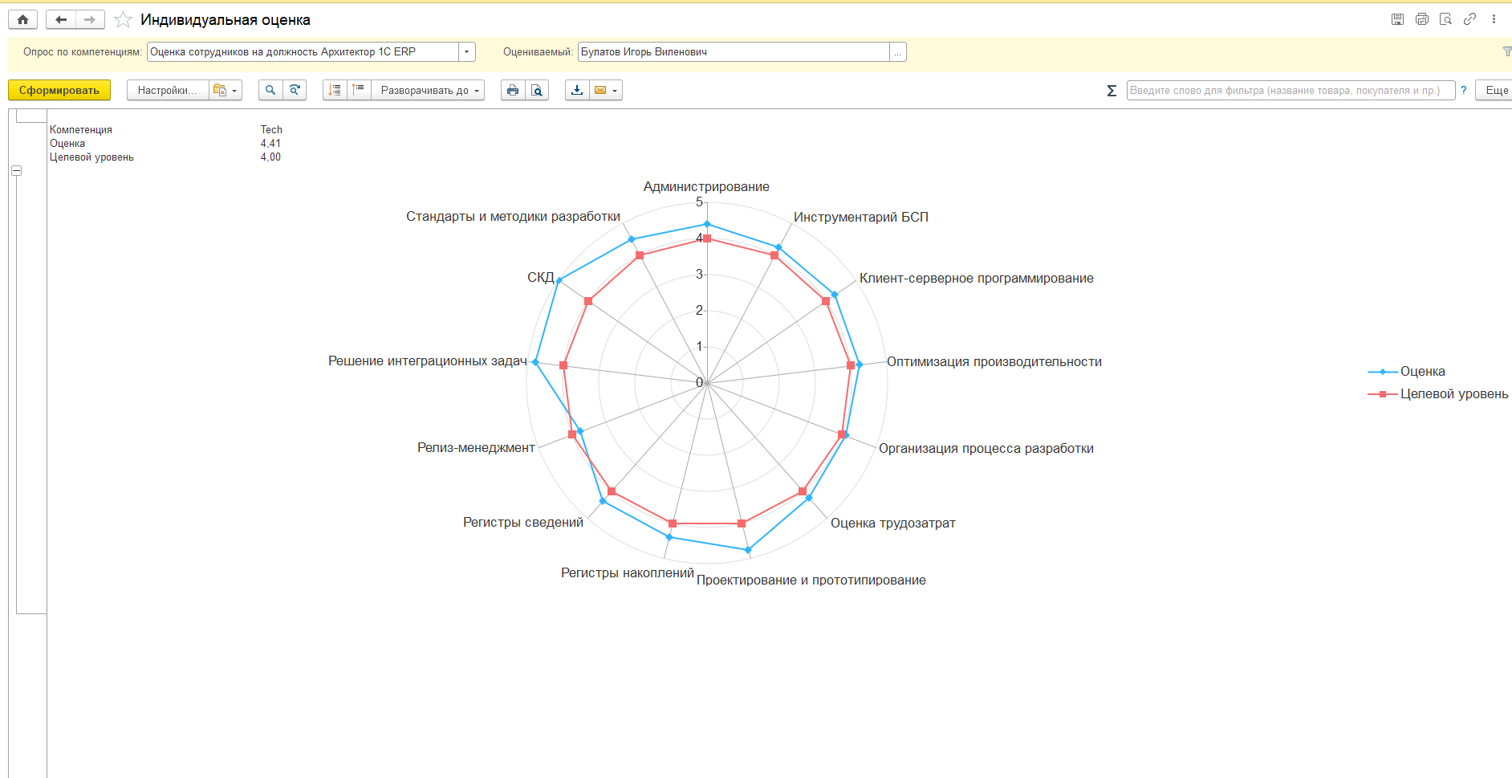Print the report using toolbar printer icon
The image size is (1512, 778).
tap(513, 90)
